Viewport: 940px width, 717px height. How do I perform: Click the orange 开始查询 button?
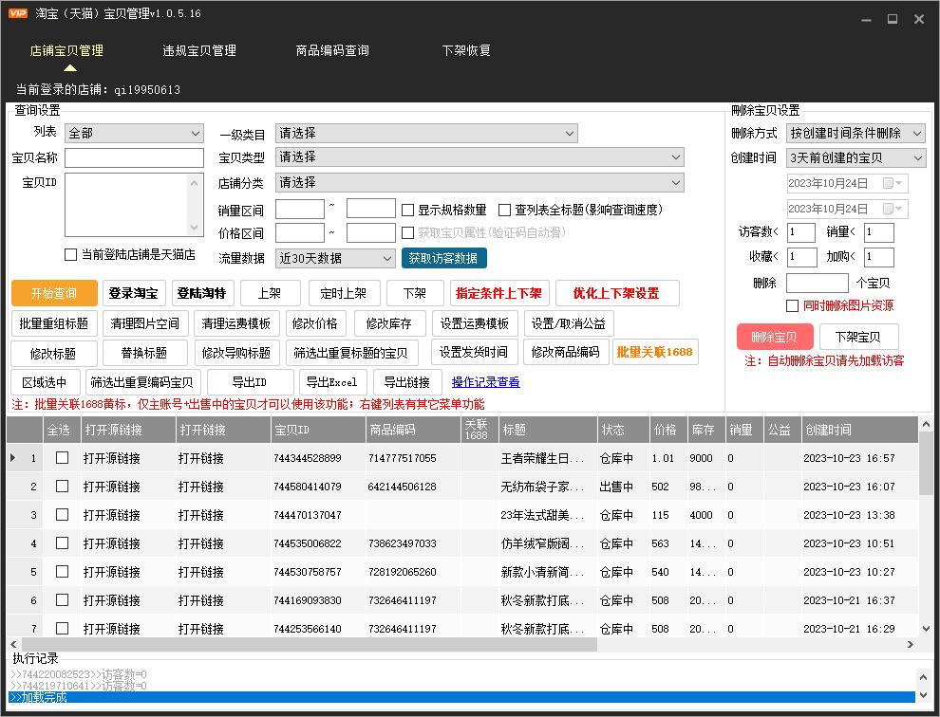pyautogui.click(x=54, y=293)
